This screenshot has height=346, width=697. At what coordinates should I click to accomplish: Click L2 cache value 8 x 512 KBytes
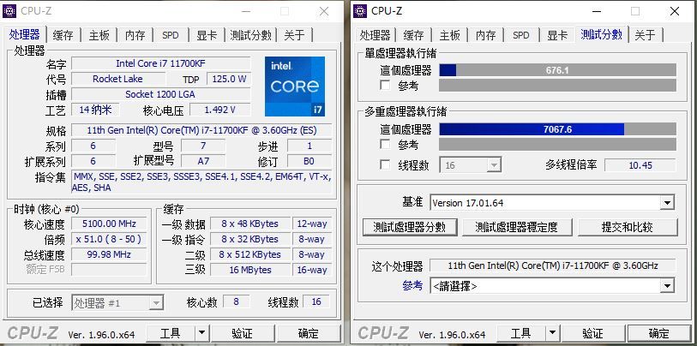250,254
